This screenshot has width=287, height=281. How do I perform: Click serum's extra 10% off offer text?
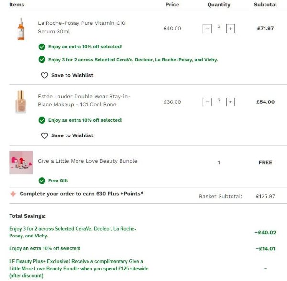[x=85, y=47]
